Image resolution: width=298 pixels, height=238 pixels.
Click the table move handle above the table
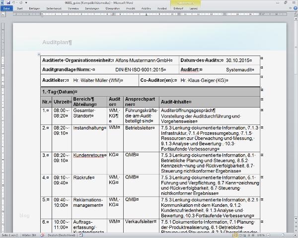tap(39, 54)
